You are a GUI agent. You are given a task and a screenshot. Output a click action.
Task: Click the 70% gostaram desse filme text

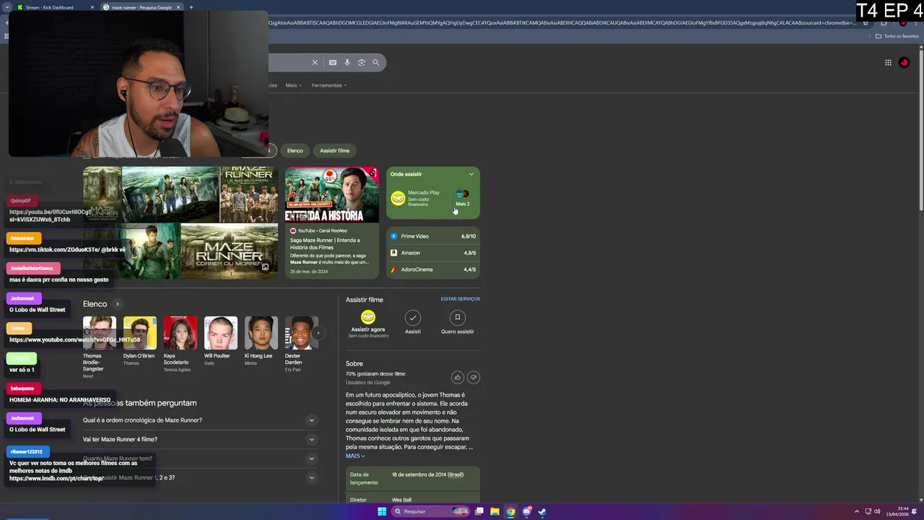375,374
